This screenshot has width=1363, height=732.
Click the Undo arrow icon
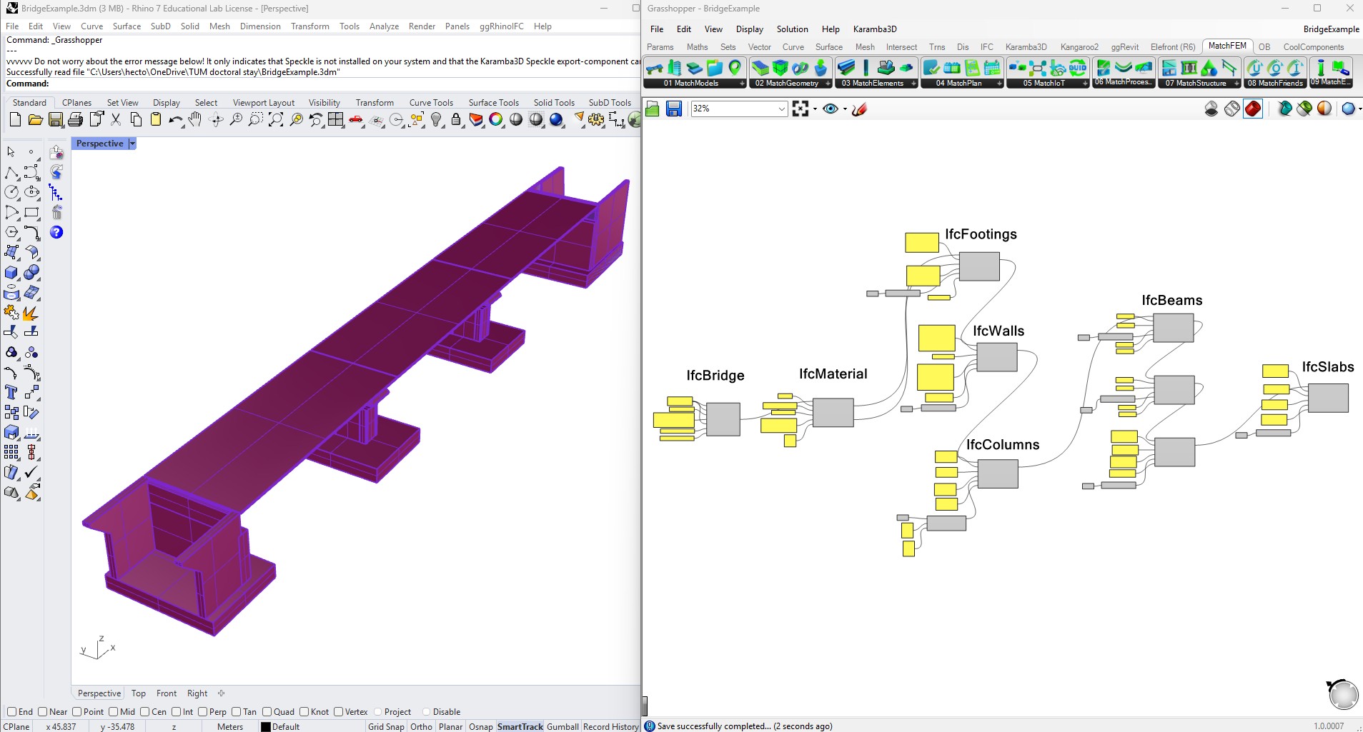[x=175, y=120]
